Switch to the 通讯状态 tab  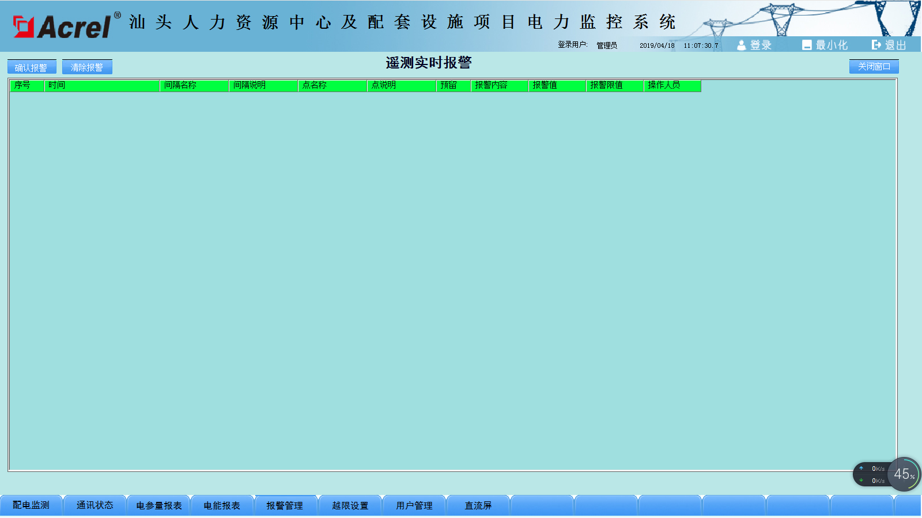(x=95, y=505)
